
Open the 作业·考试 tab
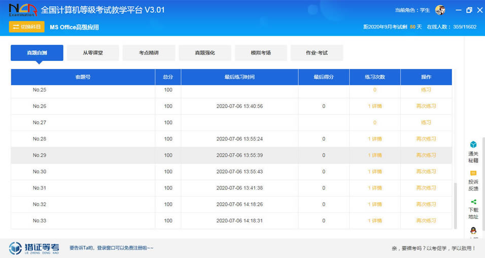pyautogui.click(x=317, y=53)
